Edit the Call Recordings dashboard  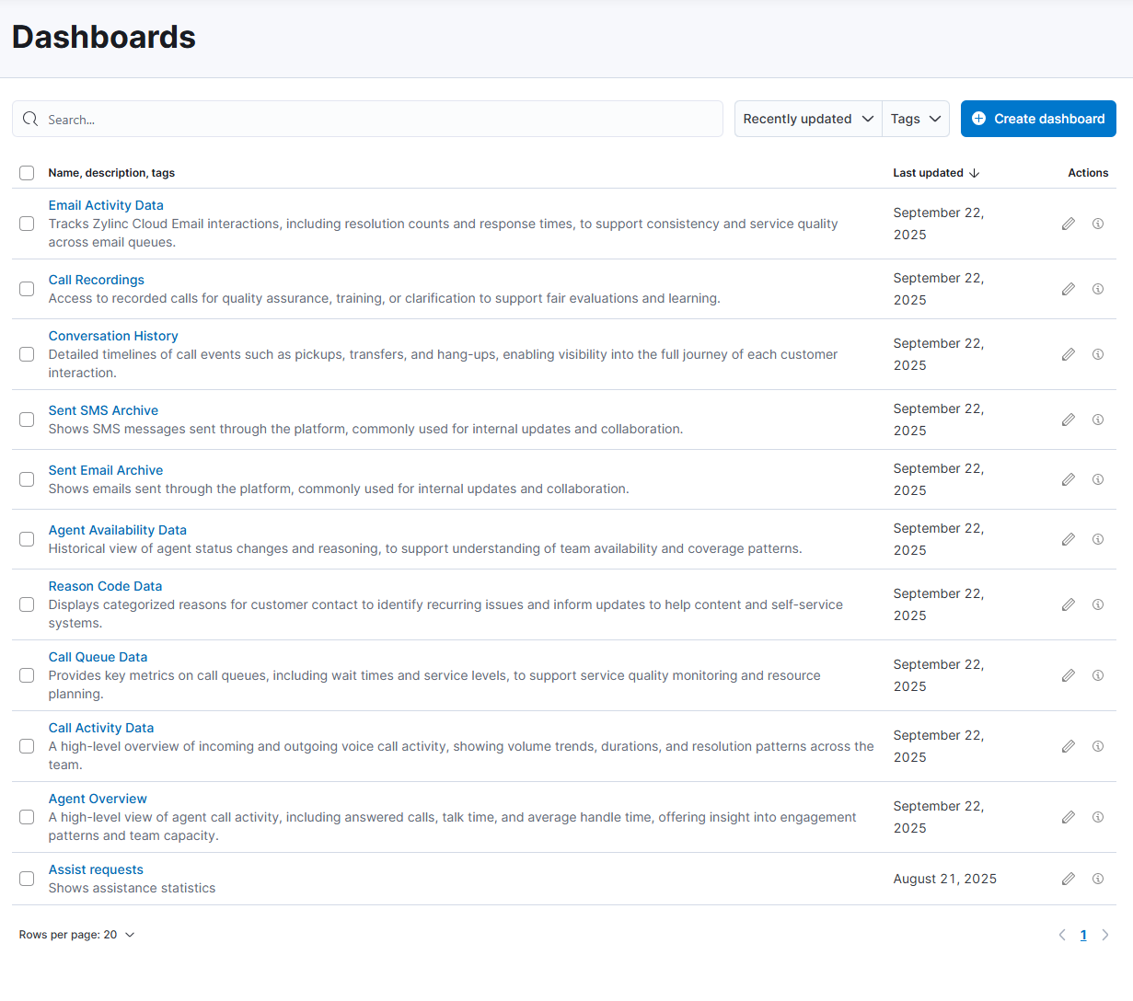click(x=1069, y=289)
